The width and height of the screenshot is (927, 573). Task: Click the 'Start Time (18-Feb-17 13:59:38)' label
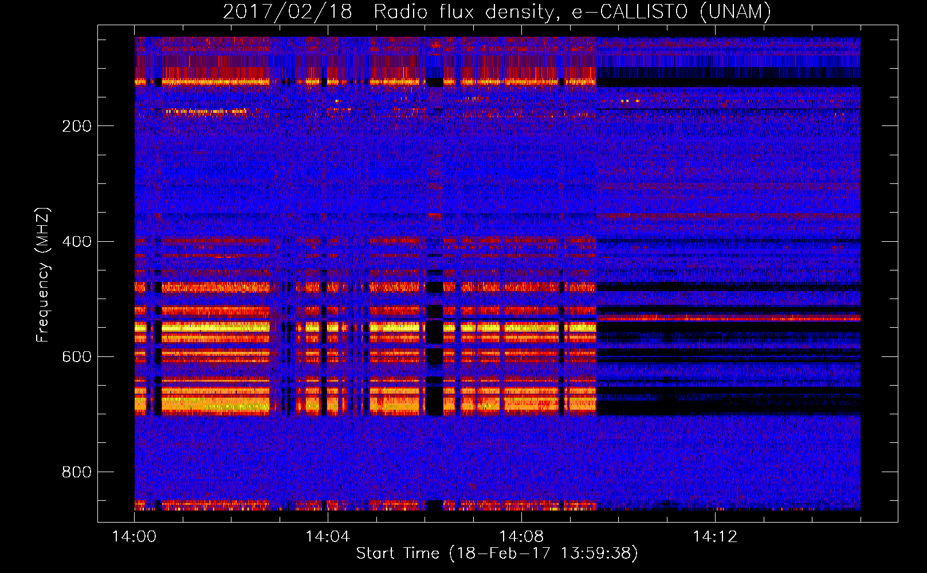point(497,554)
